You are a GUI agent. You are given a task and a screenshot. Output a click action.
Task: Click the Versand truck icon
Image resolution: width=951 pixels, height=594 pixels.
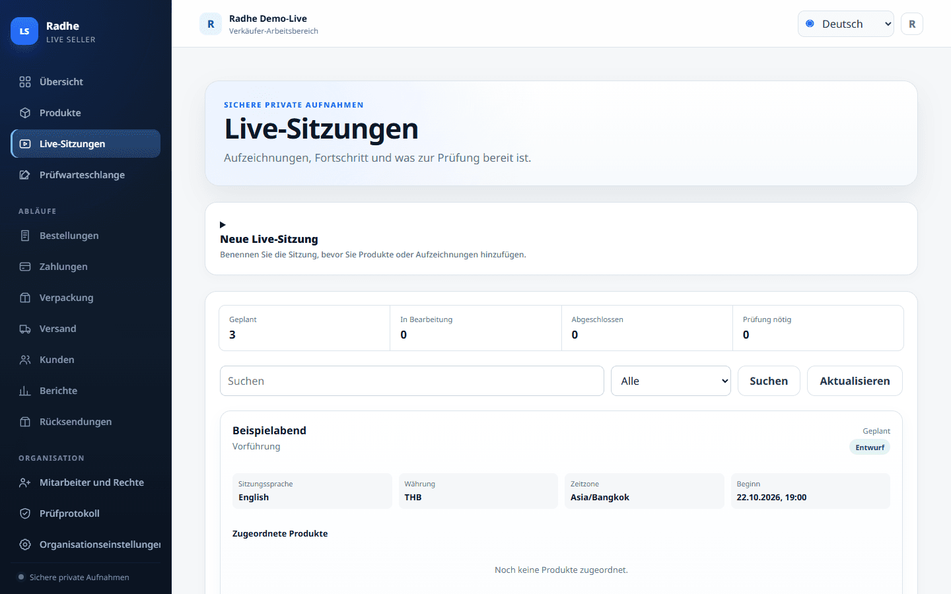[x=25, y=329]
